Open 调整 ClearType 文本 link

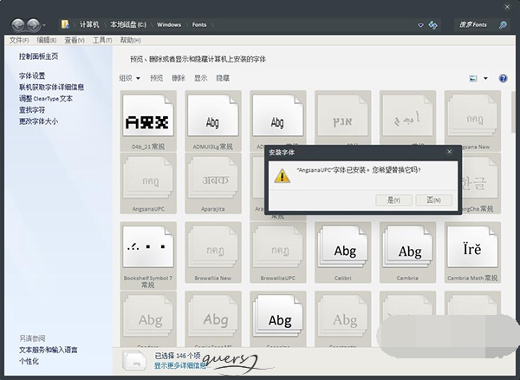[x=45, y=99]
